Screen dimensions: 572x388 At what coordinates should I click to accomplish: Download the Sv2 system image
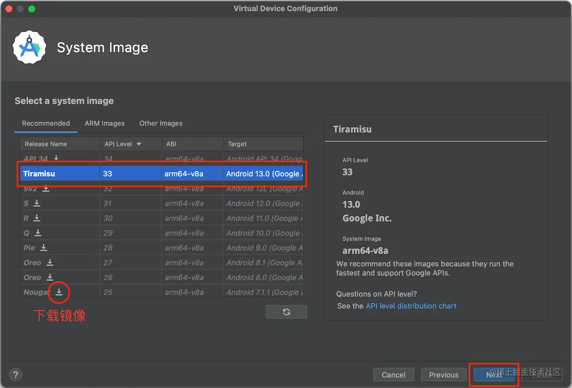[46, 188]
